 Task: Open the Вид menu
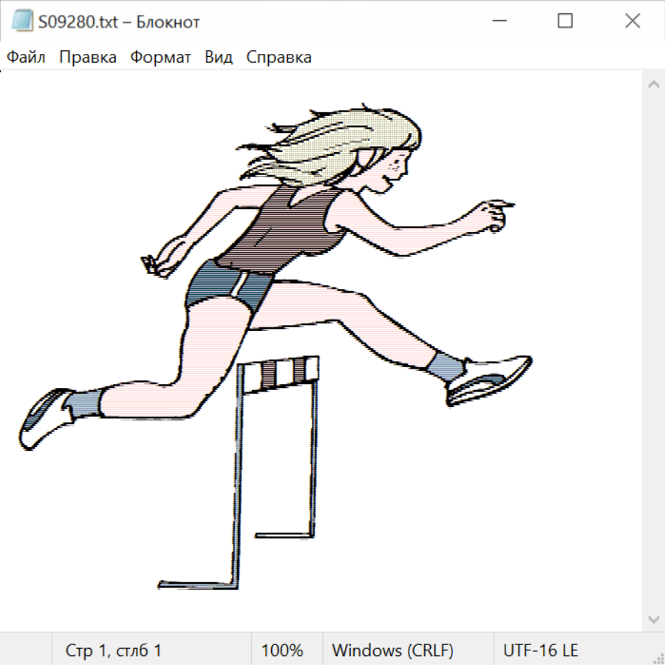pos(219,58)
